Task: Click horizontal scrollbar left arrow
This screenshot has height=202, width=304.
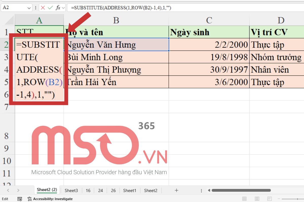Action: point(209,191)
